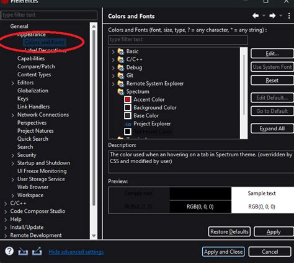Image resolution: width=294 pixels, height=263 pixels.
Task: Click the import preferences icon
Action: coord(23,251)
